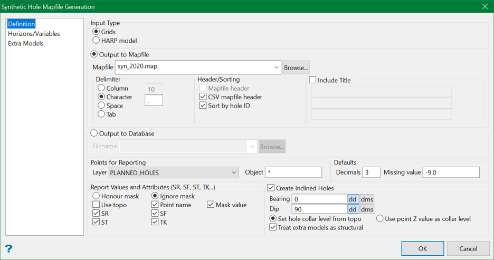
Task: Enable the Use topo checkbox
Action: [x=96, y=205]
